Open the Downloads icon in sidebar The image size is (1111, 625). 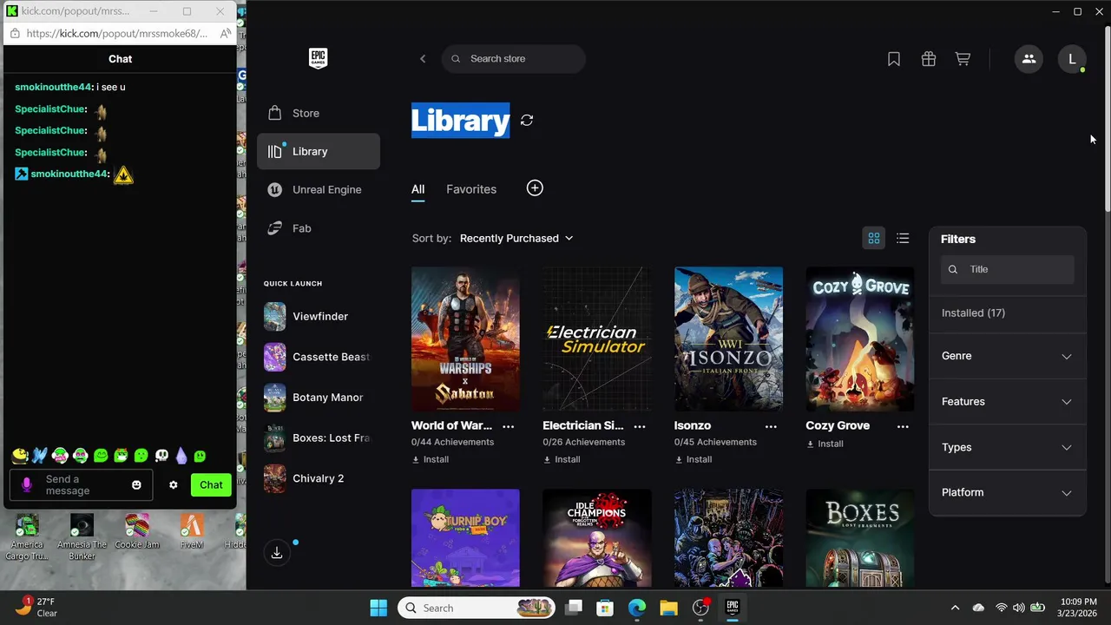(x=277, y=552)
